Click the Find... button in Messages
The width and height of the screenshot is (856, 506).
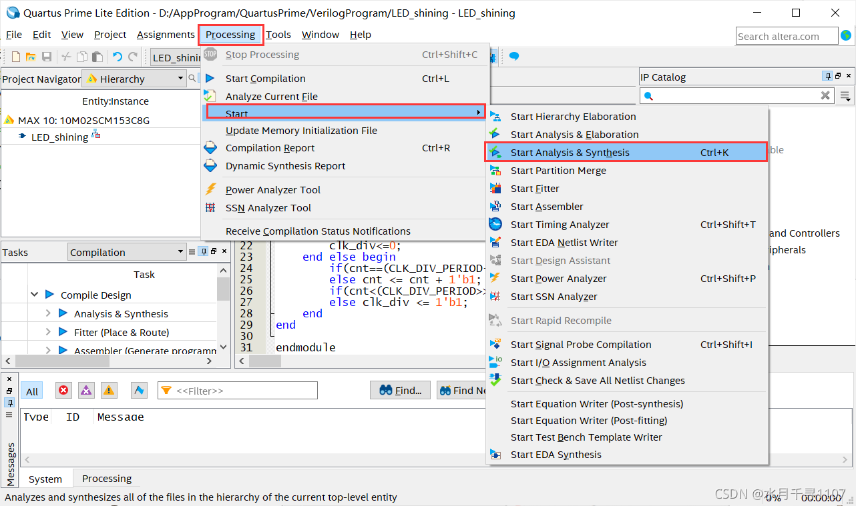[401, 391]
